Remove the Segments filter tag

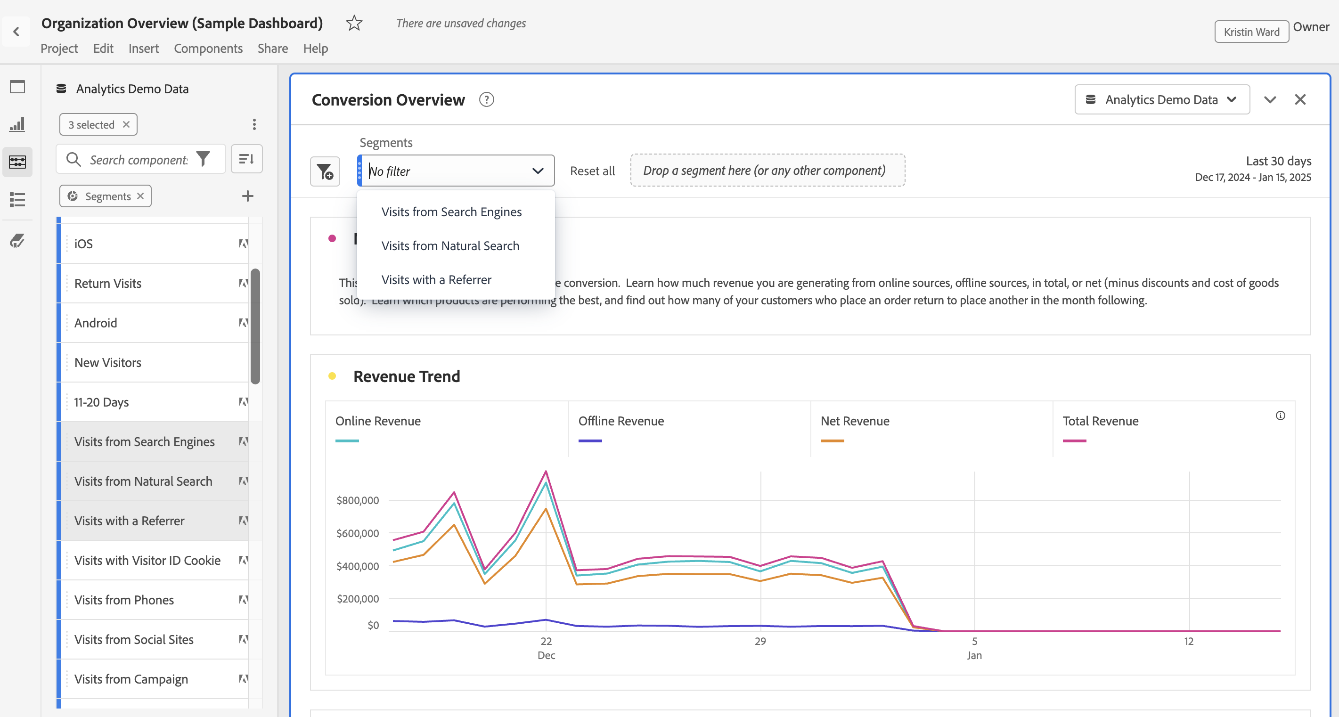(140, 196)
